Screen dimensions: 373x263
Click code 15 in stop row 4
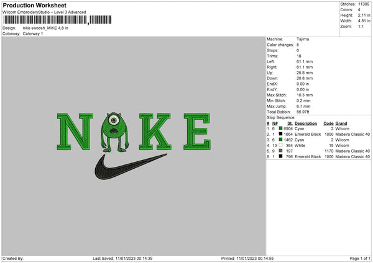click(331, 145)
